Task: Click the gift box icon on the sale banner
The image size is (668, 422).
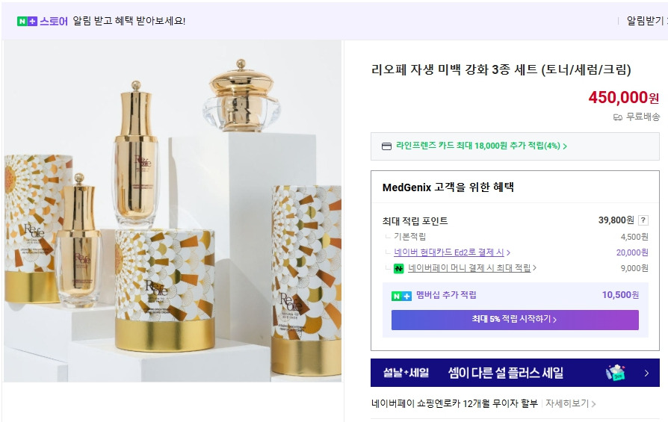Action: click(616, 373)
